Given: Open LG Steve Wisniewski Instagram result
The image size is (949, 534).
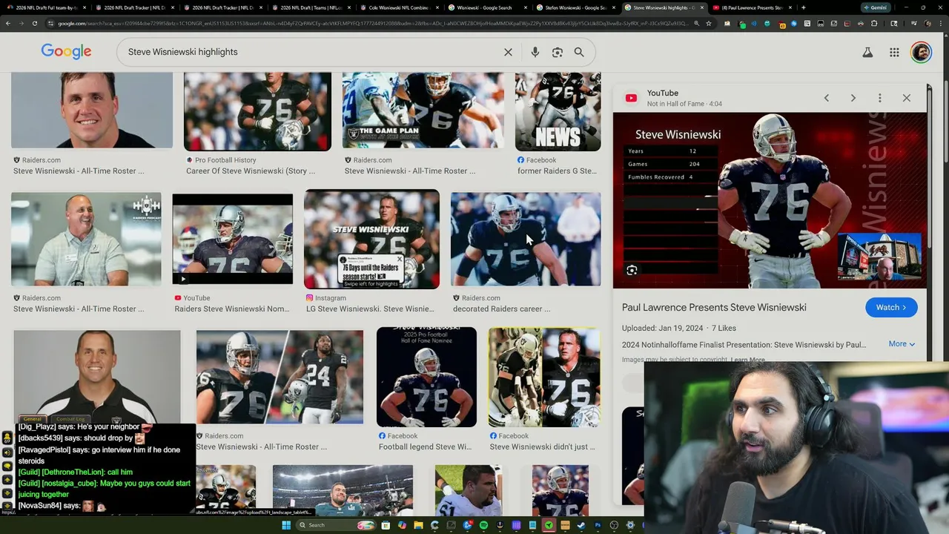Looking at the screenshot, I should [x=370, y=309].
